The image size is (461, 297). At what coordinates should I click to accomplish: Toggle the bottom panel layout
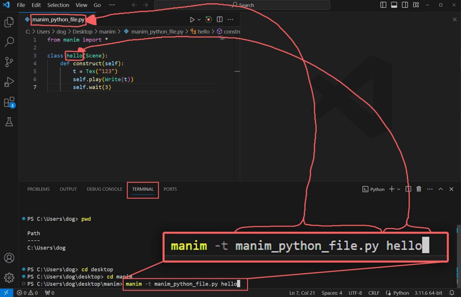[394, 5]
